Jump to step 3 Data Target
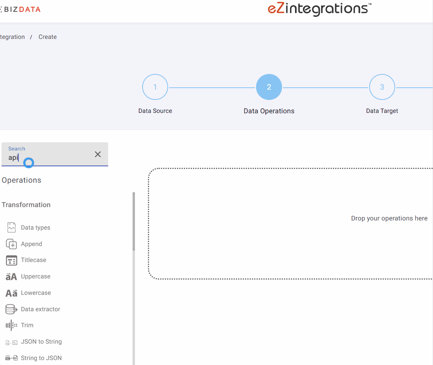The image size is (433, 365). (382, 87)
